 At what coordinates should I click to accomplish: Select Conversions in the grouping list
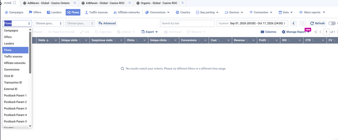pos(15,69)
